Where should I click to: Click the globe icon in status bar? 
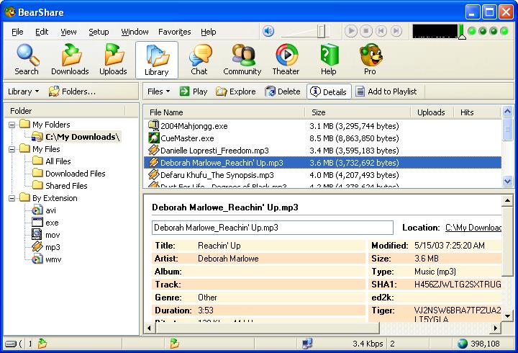coord(463,344)
